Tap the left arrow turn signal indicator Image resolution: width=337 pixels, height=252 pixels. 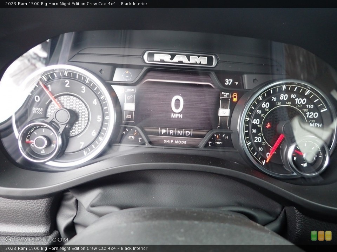coord(101,71)
